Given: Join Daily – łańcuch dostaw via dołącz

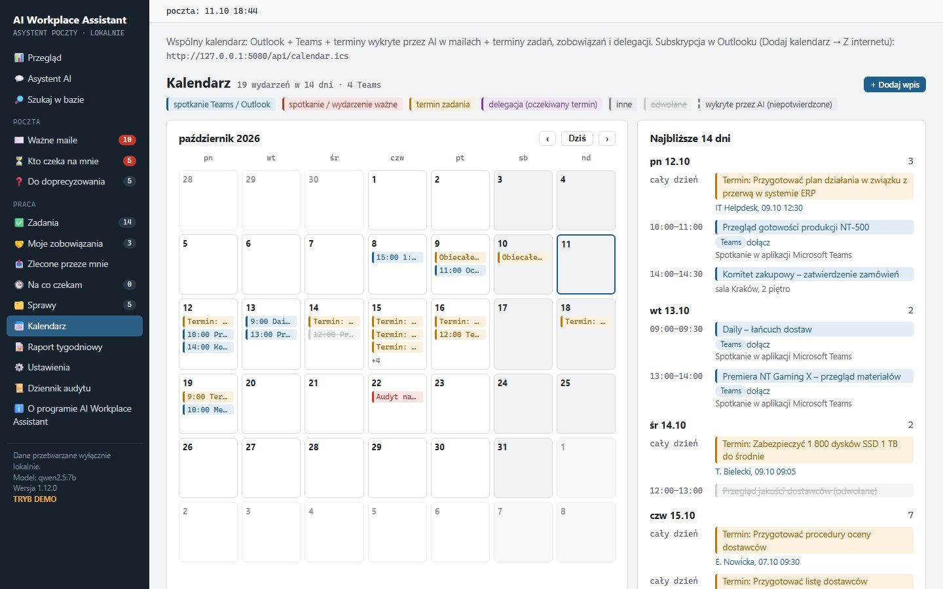Looking at the screenshot, I should pos(758,344).
